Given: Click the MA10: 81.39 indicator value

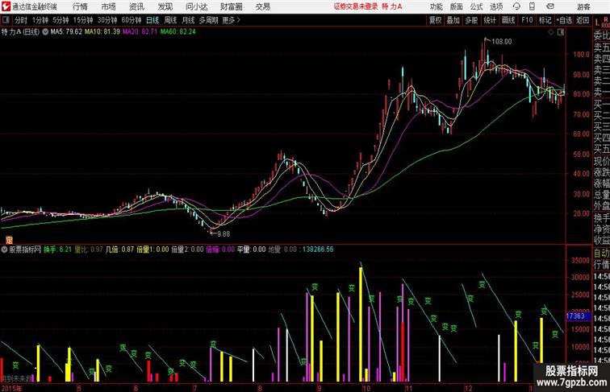Looking at the screenshot, I should (x=102, y=32).
